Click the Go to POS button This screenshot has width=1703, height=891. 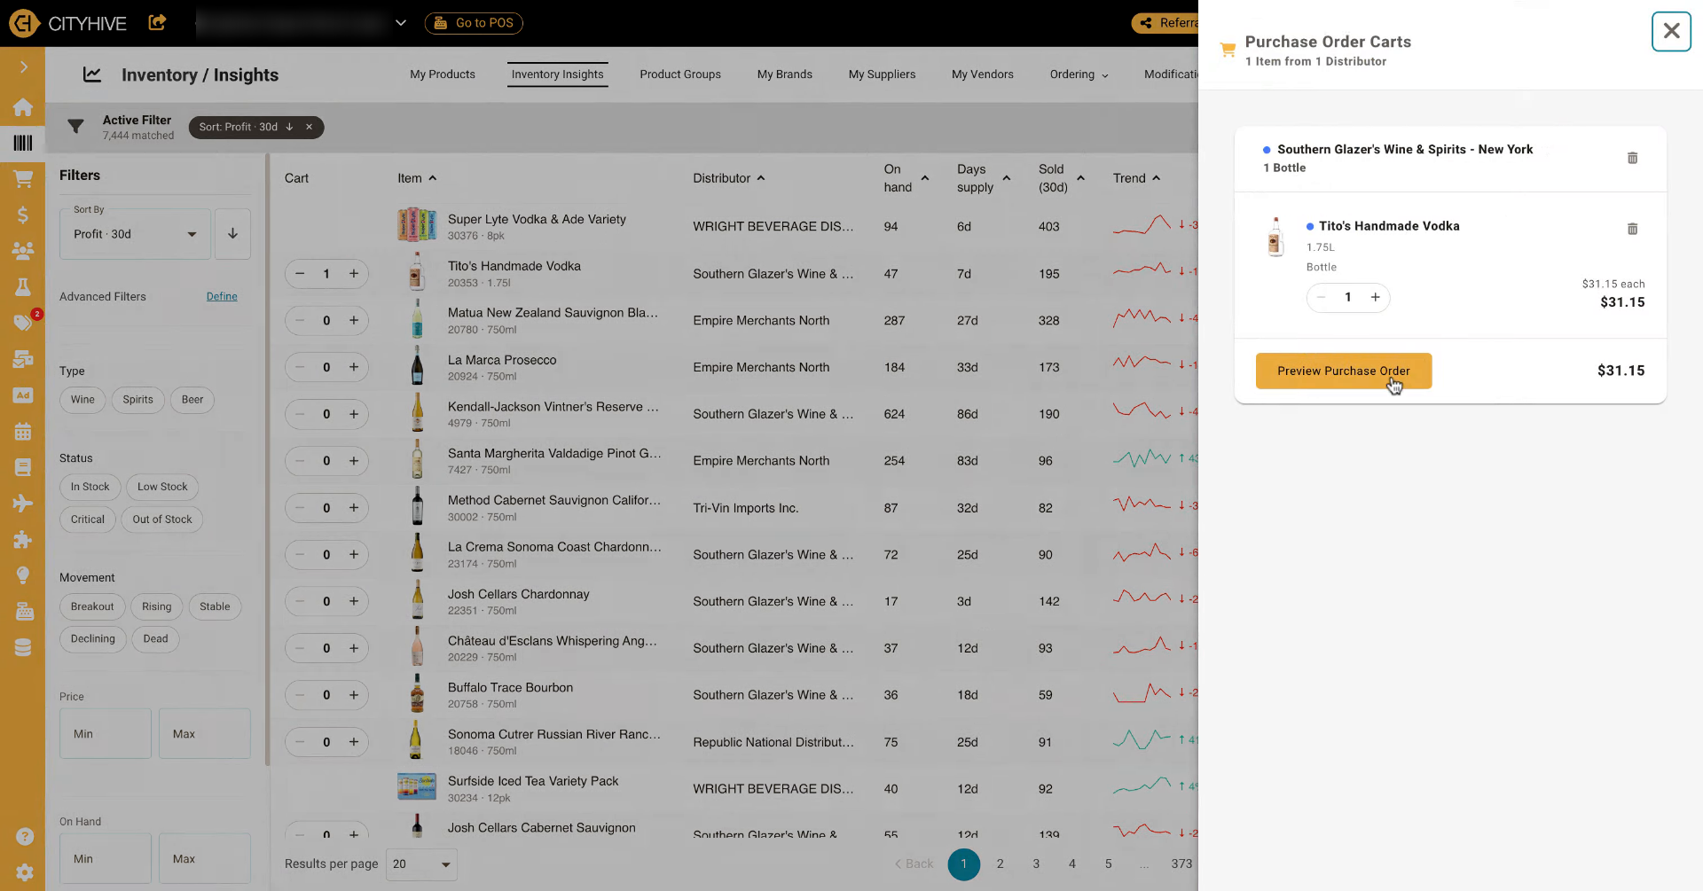click(474, 23)
